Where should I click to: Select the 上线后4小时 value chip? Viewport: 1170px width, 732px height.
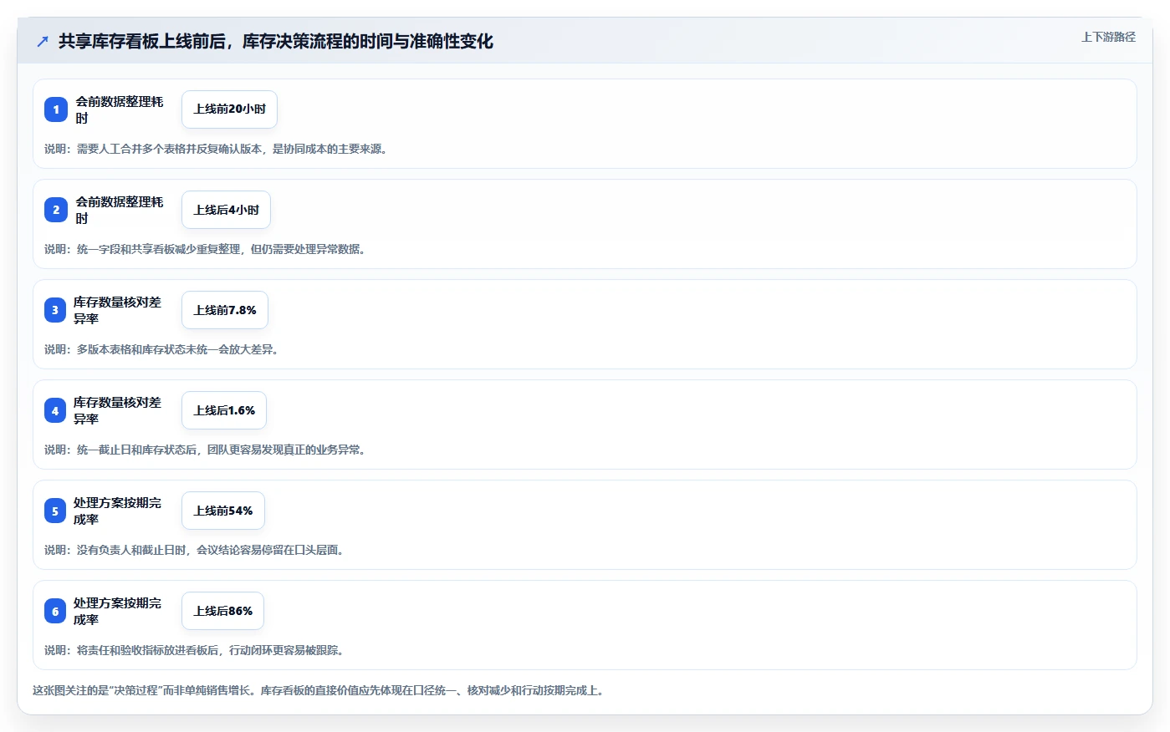coord(226,210)
